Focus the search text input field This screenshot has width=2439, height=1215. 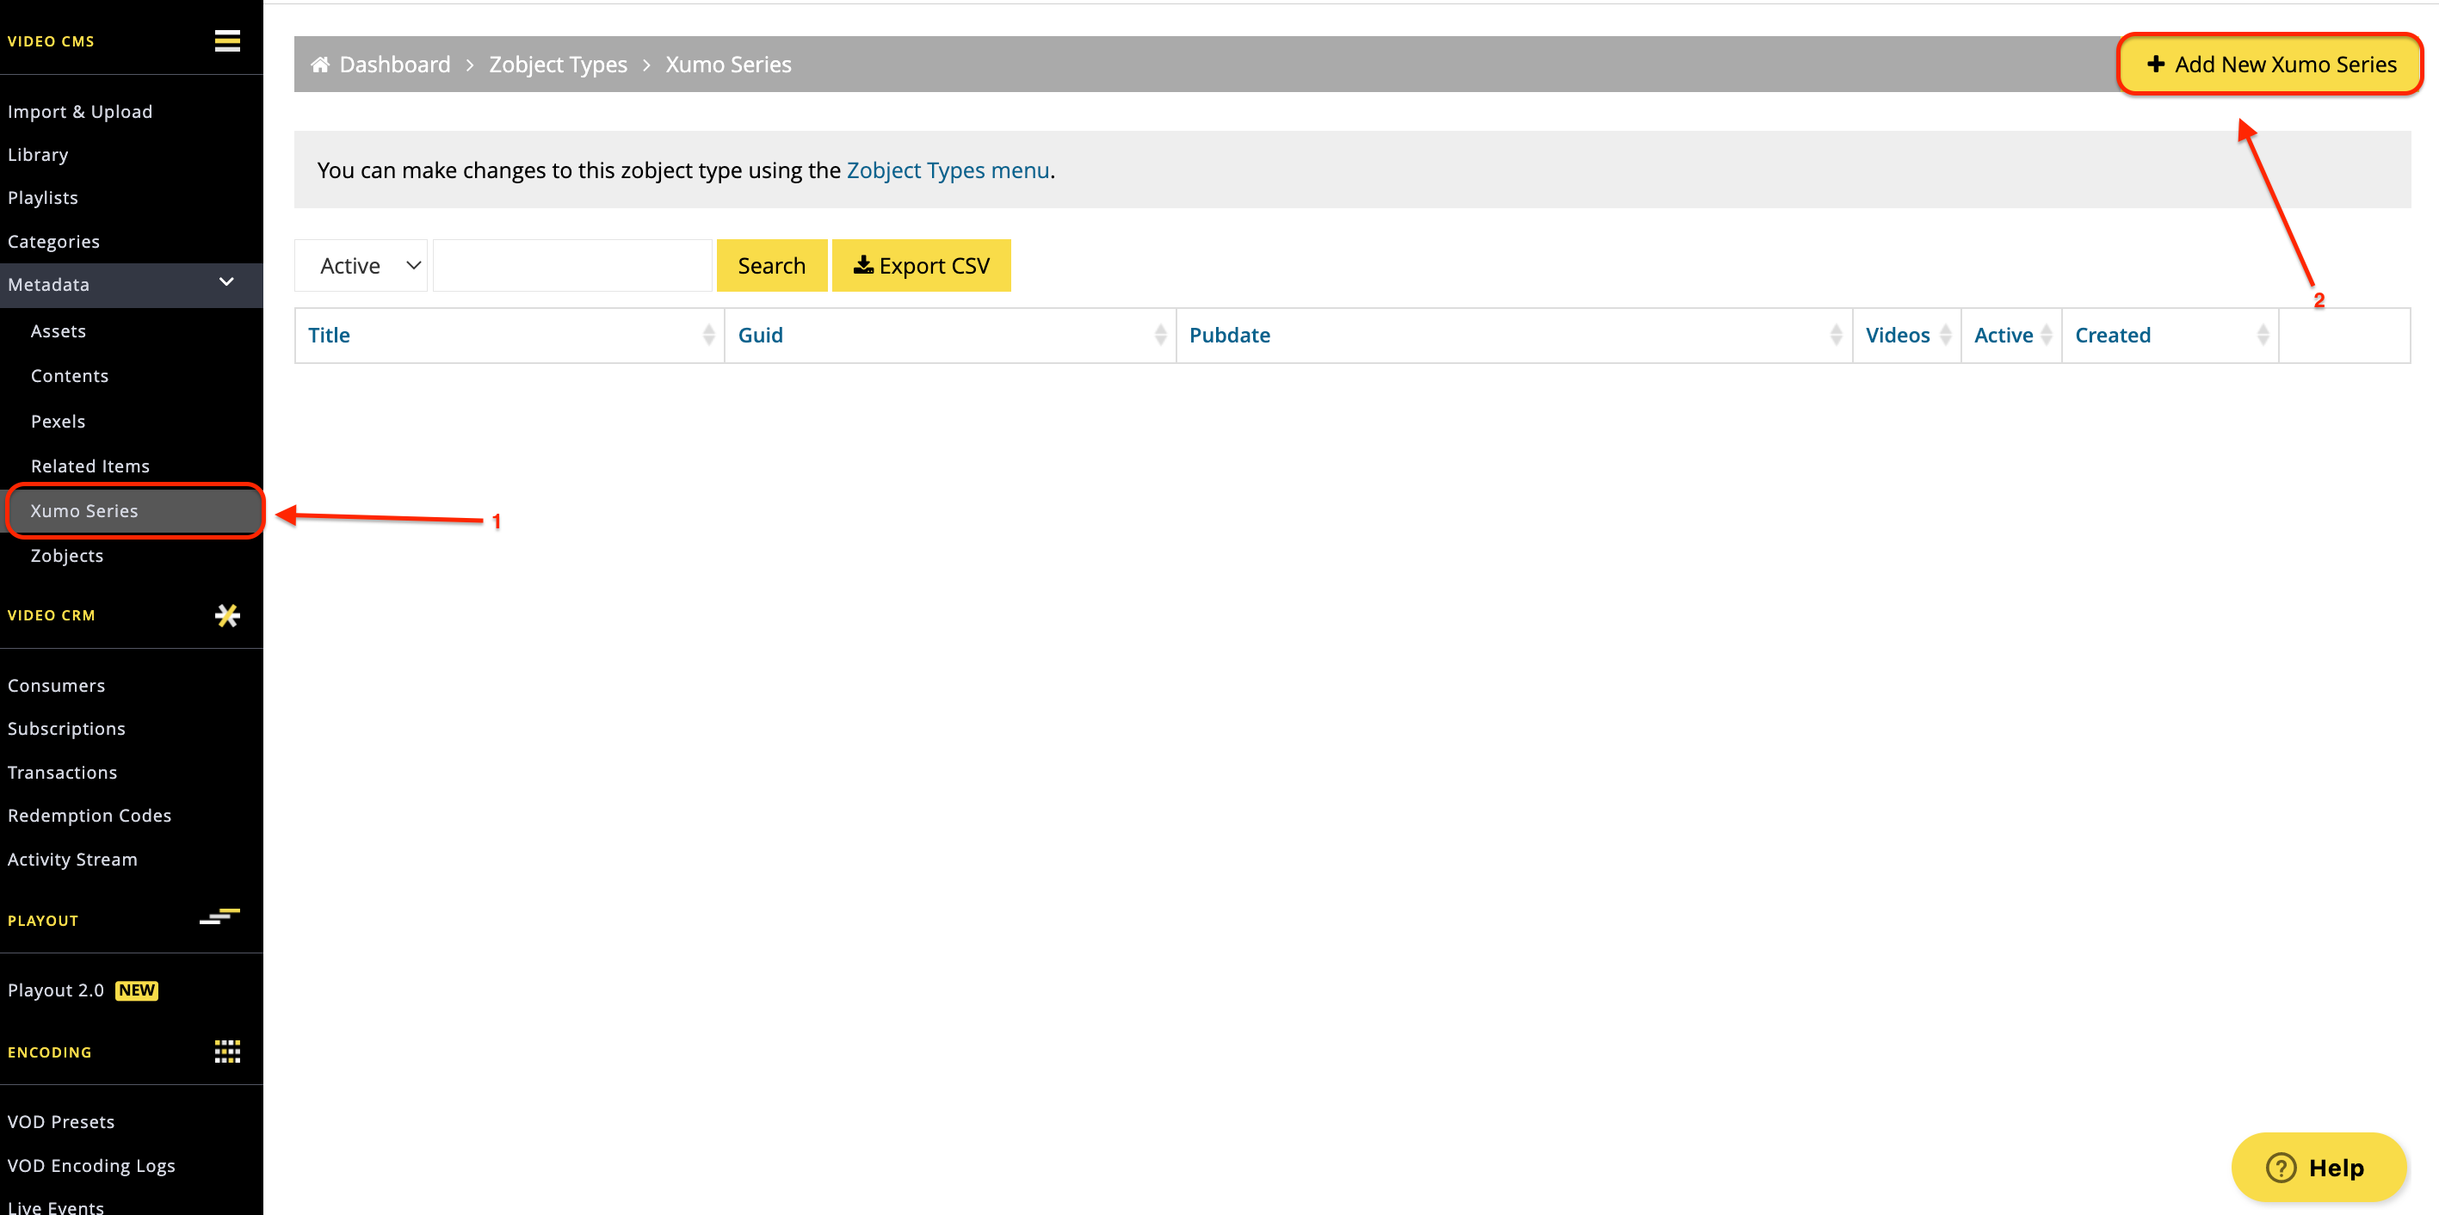click(573, 266)
